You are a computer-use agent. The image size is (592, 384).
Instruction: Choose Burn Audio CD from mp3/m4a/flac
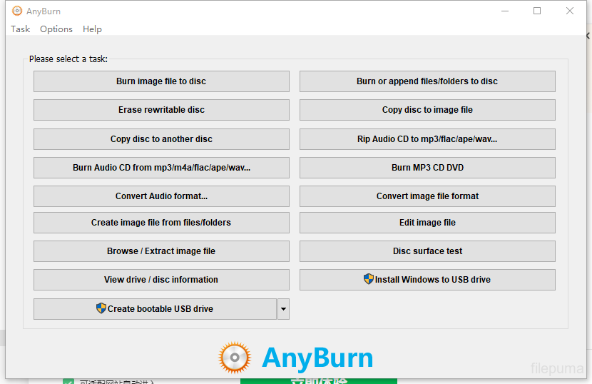[x=161, y=168]
